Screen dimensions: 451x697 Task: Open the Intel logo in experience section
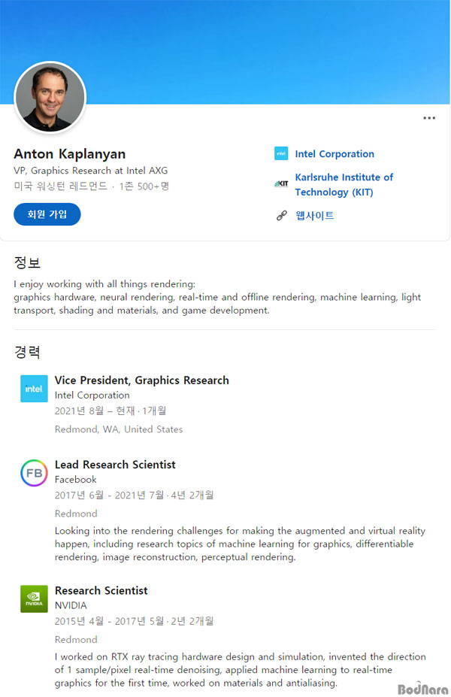pyautogui.click(x=35, y=389)
